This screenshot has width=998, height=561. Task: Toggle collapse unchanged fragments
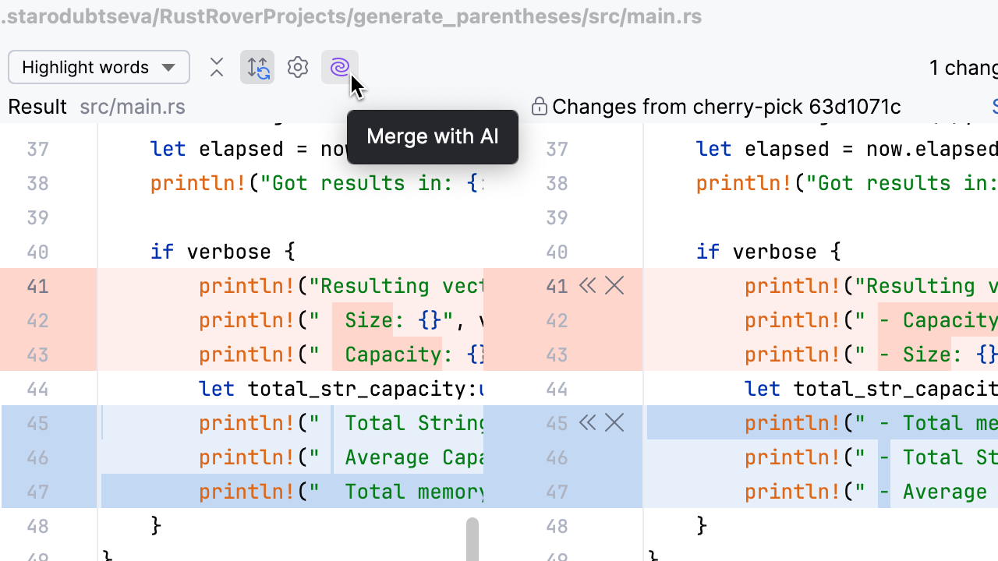click(x=217, y=68)
